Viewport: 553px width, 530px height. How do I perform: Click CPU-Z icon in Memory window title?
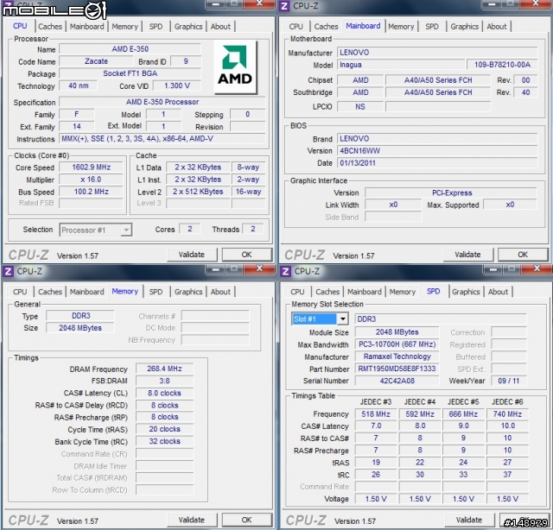8,271
